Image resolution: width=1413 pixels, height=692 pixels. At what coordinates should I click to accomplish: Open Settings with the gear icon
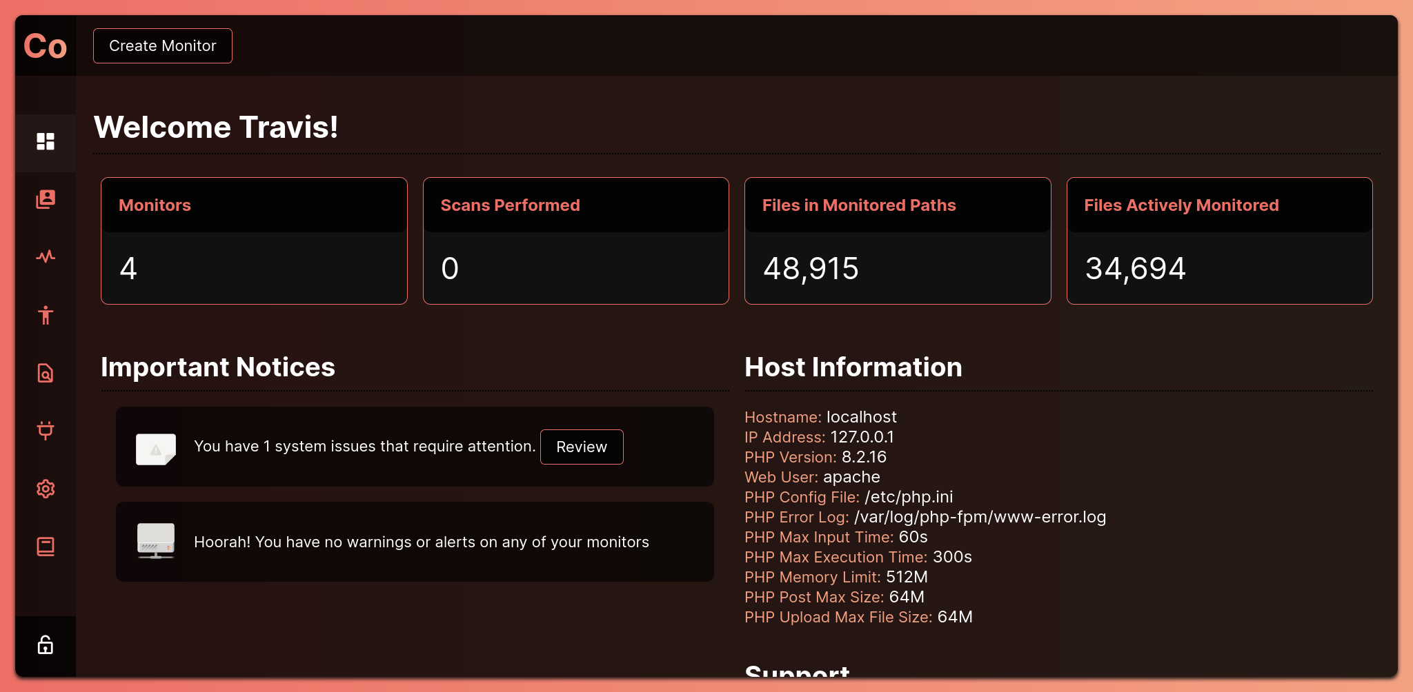click(46, 489)
